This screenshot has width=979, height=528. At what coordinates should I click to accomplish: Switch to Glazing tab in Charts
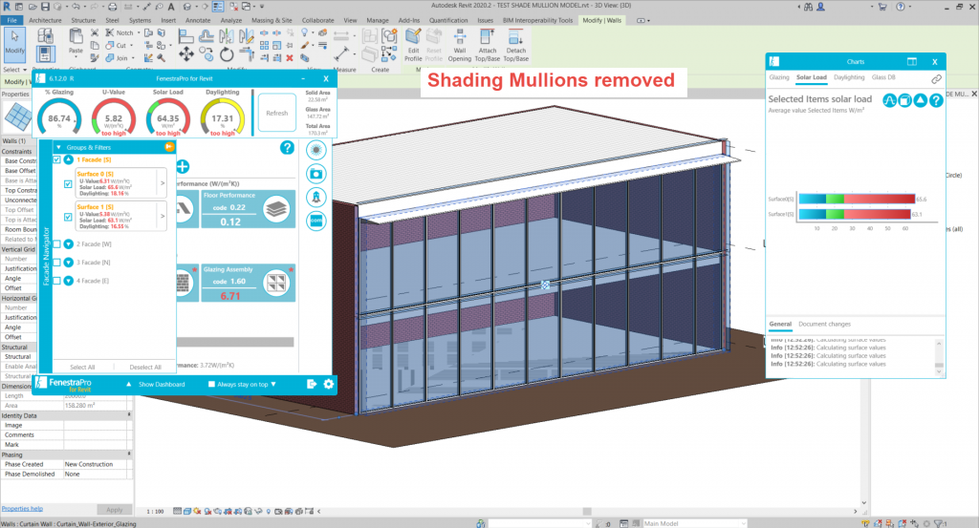(x=779, y=77)
